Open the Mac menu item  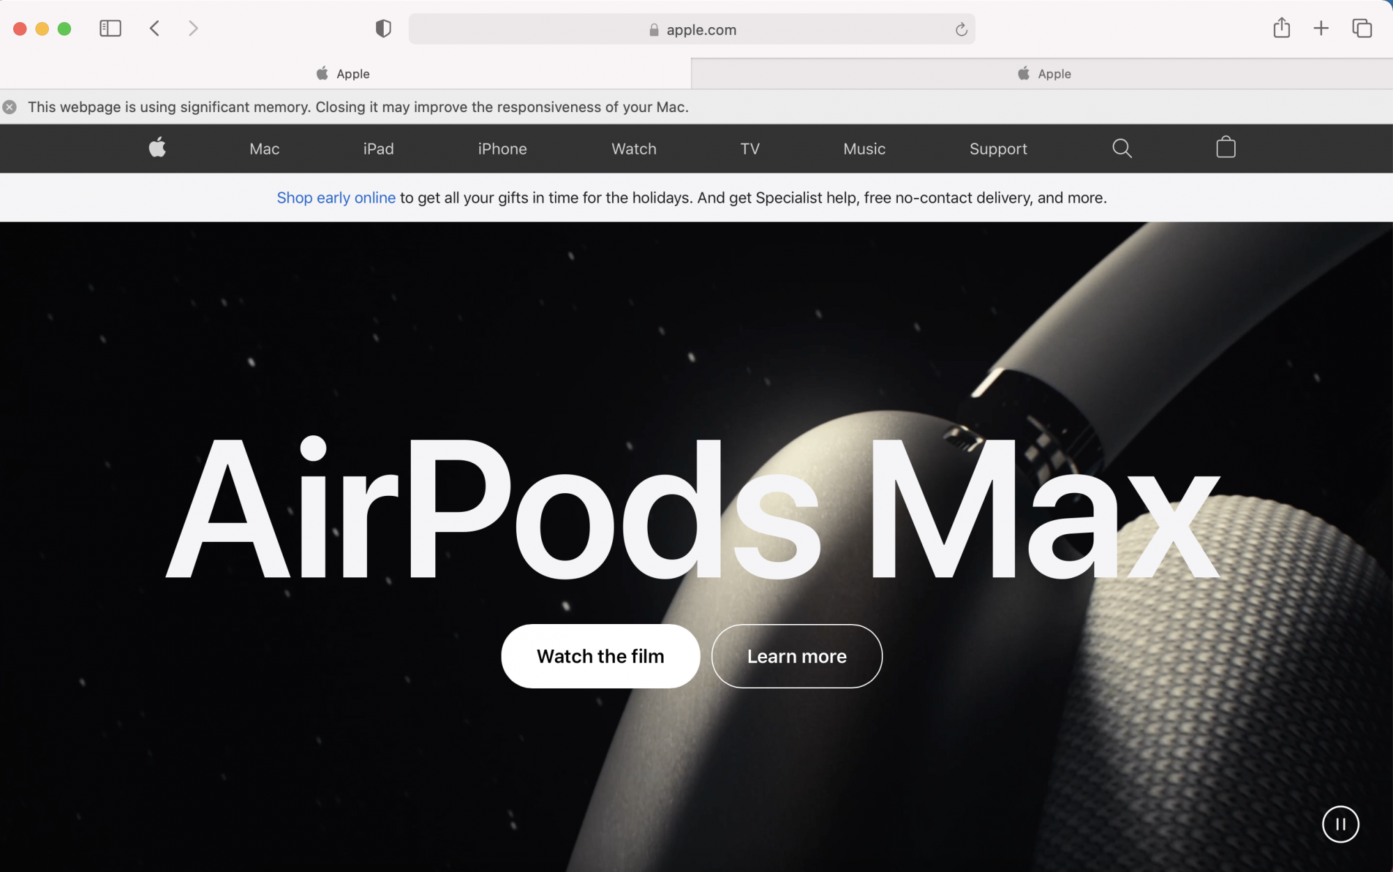coord(264,149)
